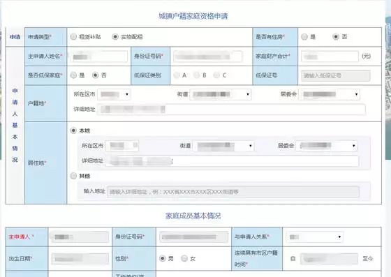391x277 pixels.
Task: Select 否 for 是否低保家庭
Action: [95, 75]
